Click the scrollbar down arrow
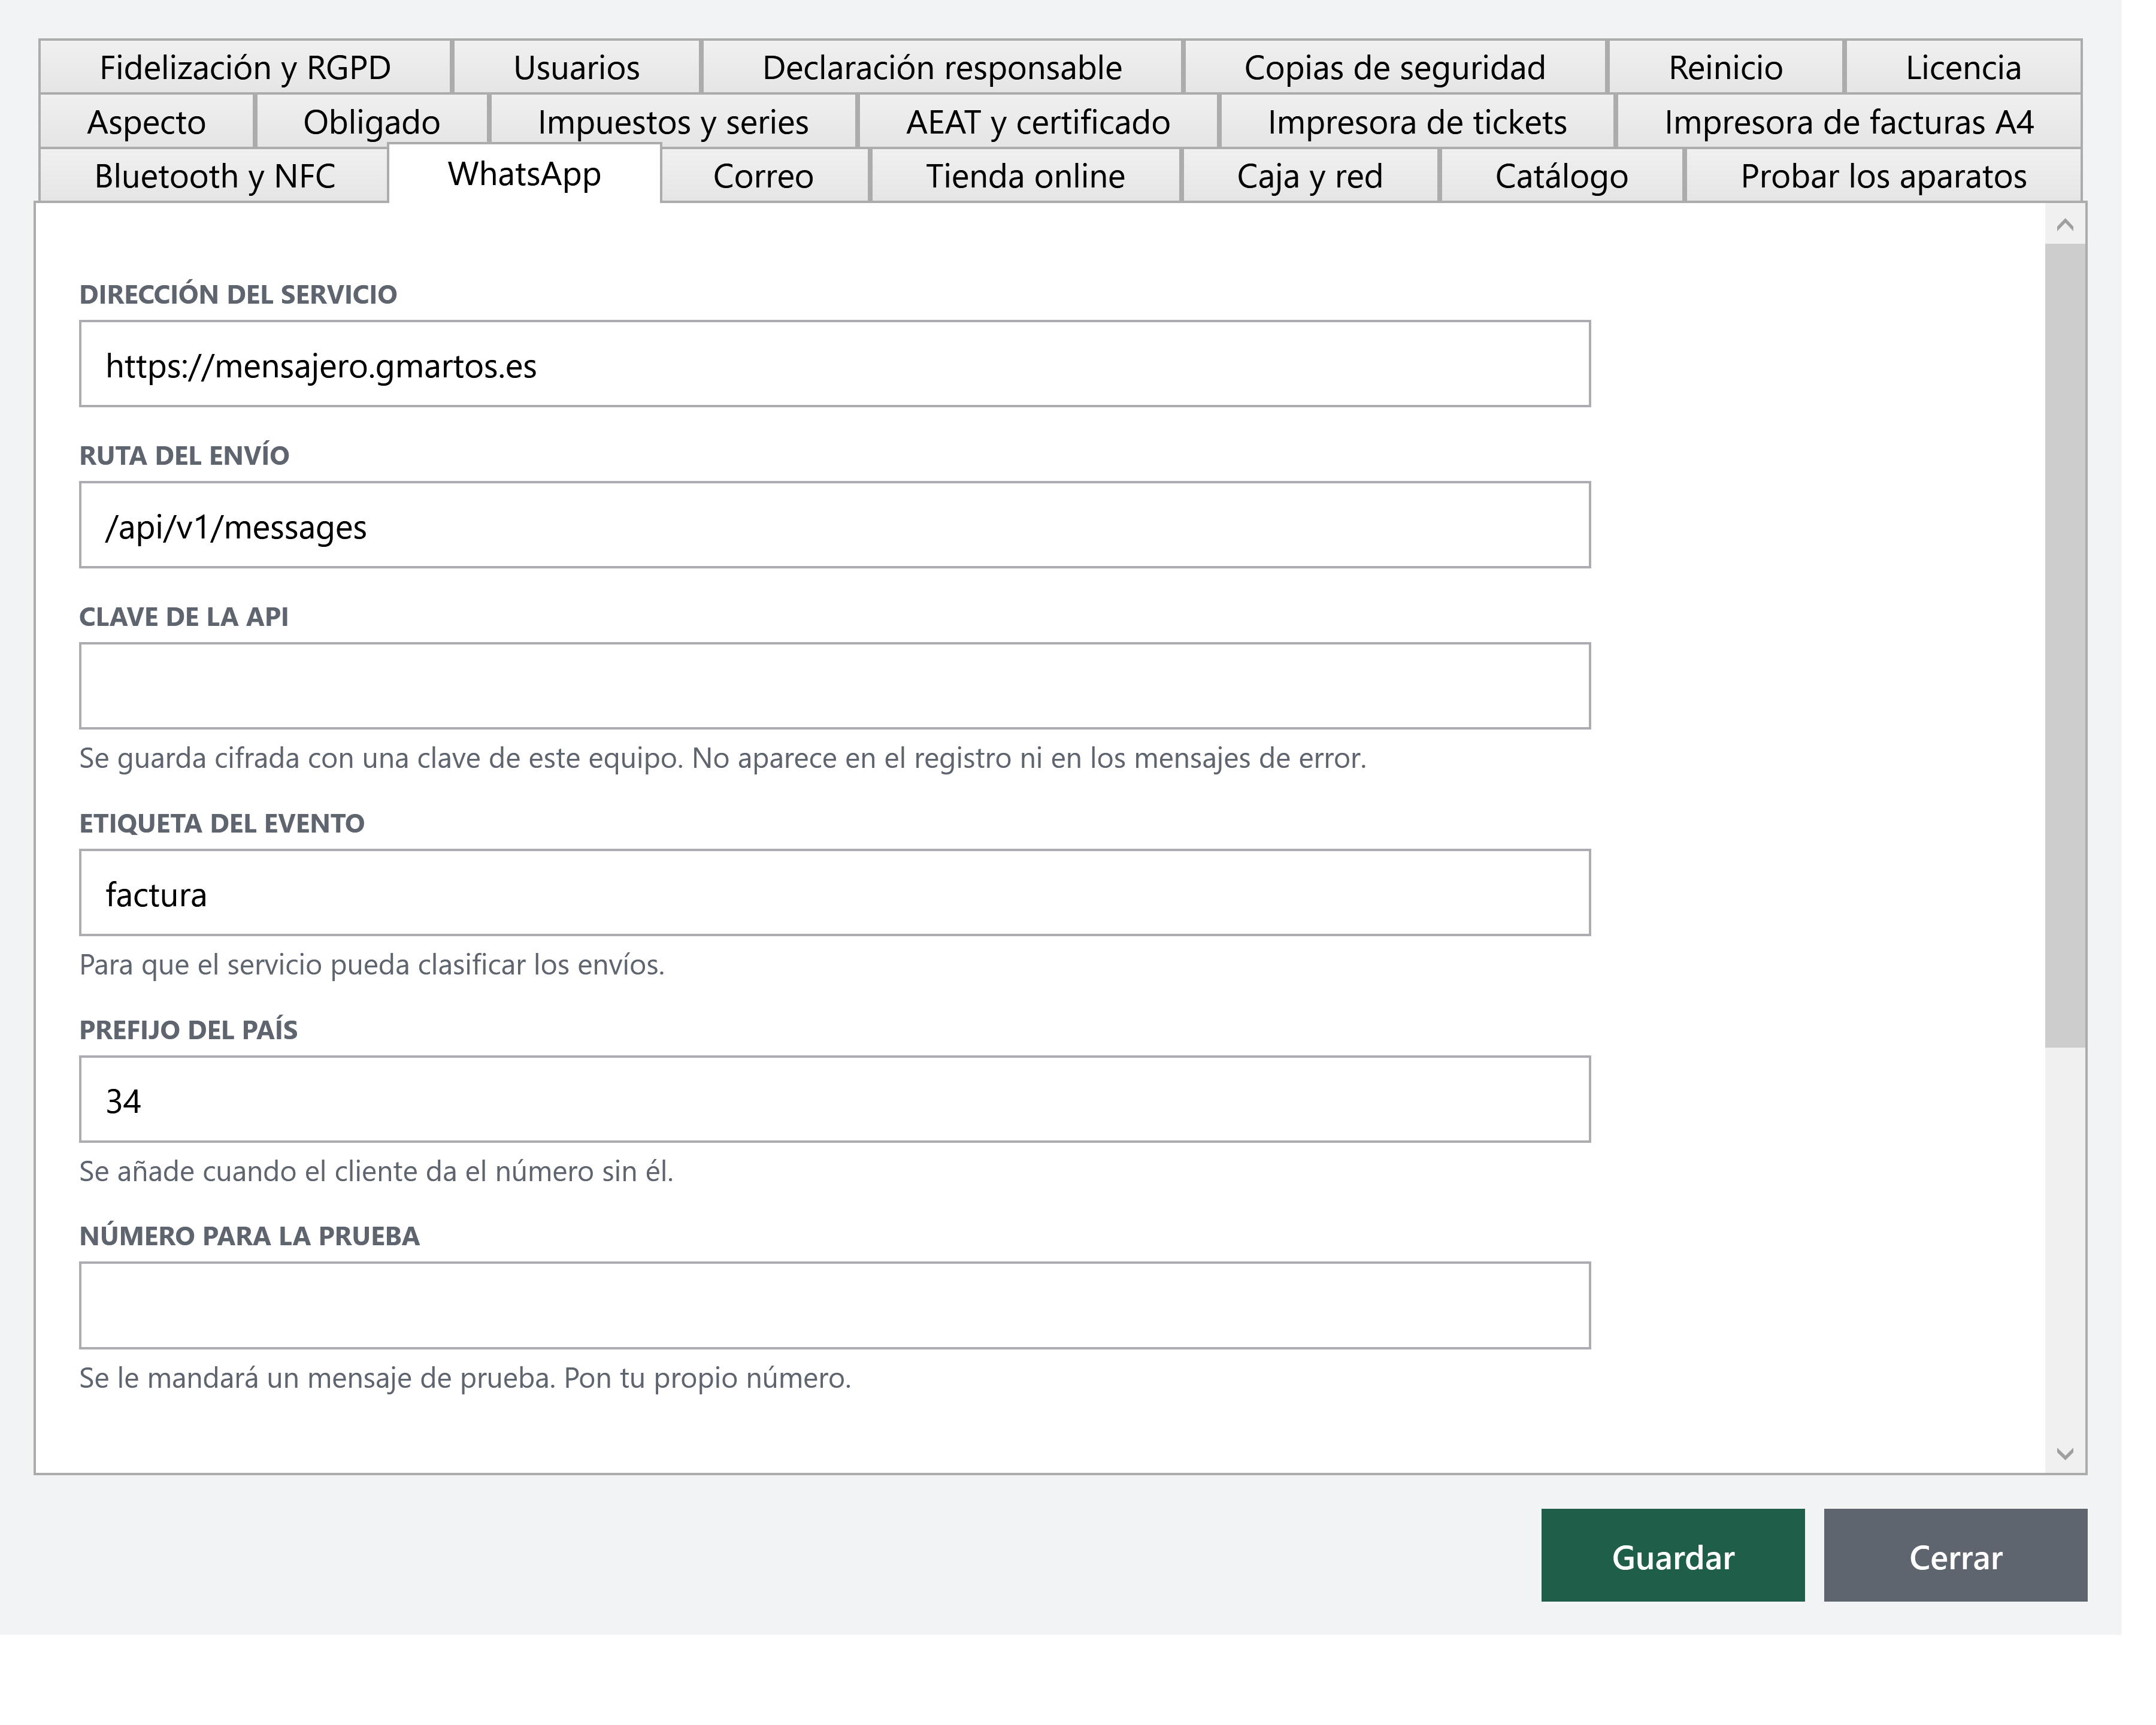This screenshot has width=2156, height=1725. pyautogui.click(x=2065, y=1453)
